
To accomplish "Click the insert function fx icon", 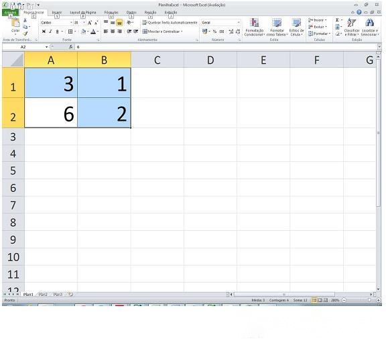I will (70, 47).
